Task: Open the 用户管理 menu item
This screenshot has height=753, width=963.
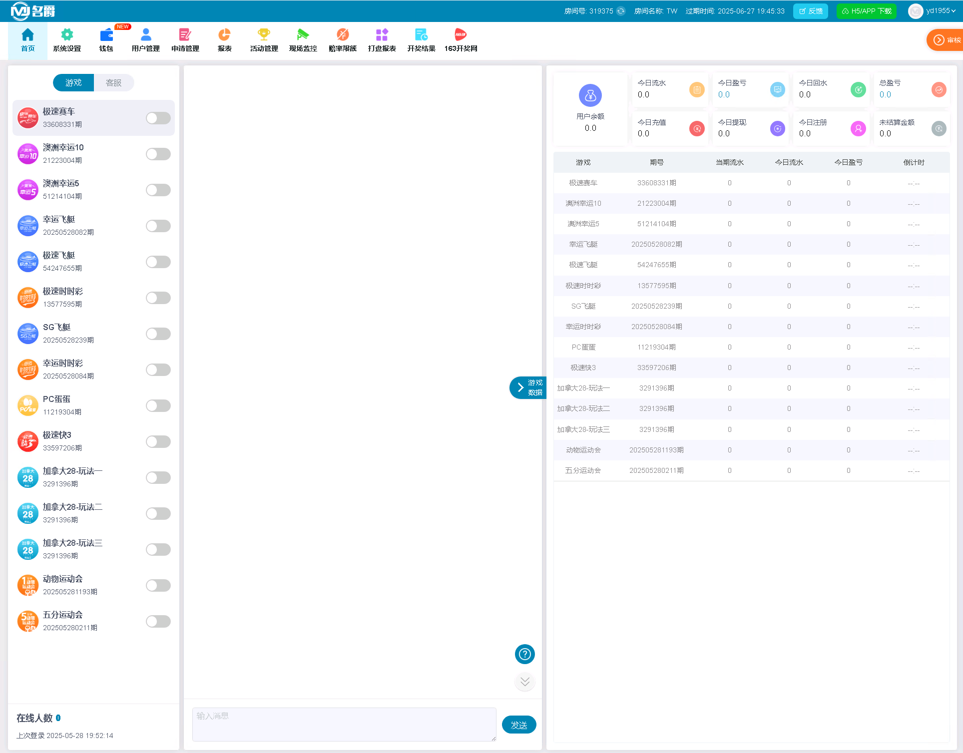Action: (145, 40)
